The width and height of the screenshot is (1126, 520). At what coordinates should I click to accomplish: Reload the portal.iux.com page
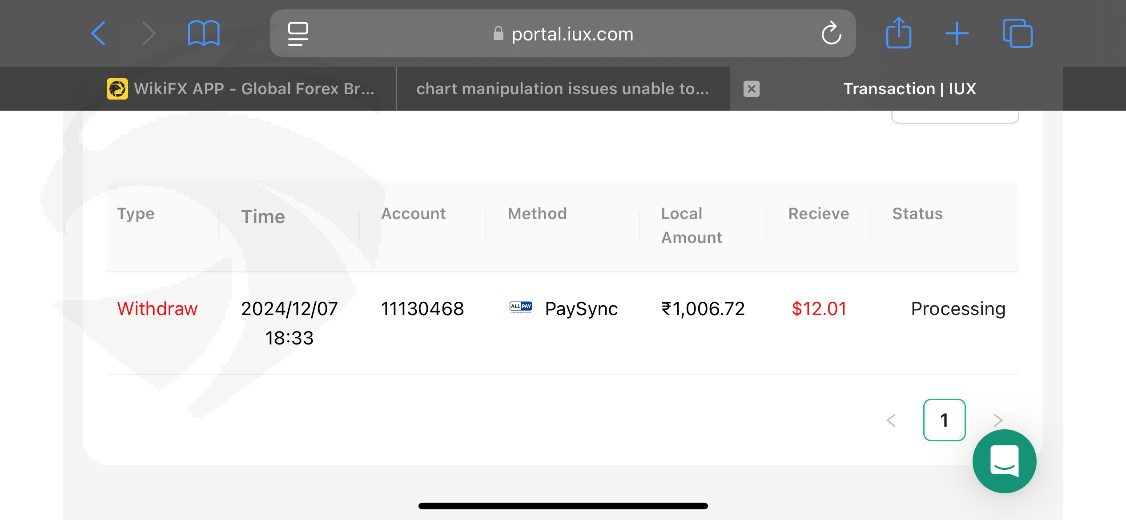coord(831,33)
